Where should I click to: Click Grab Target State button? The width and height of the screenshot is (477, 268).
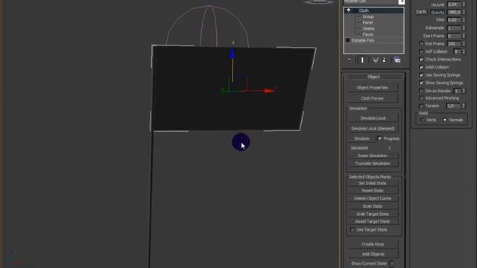pyautogui.click(x=373, y=214)
